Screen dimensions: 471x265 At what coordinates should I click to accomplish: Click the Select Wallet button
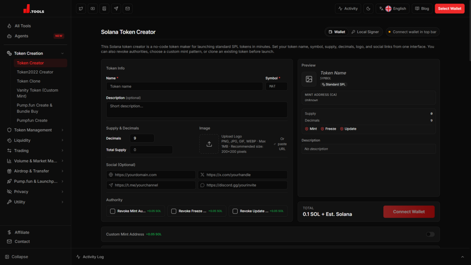(449, 8)
